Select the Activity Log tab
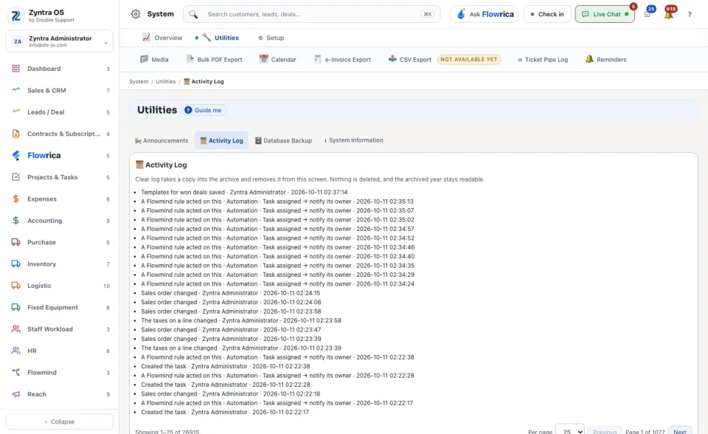Image resolution: width=708 pixels, height=434 pixels. [x=221, y=140]
